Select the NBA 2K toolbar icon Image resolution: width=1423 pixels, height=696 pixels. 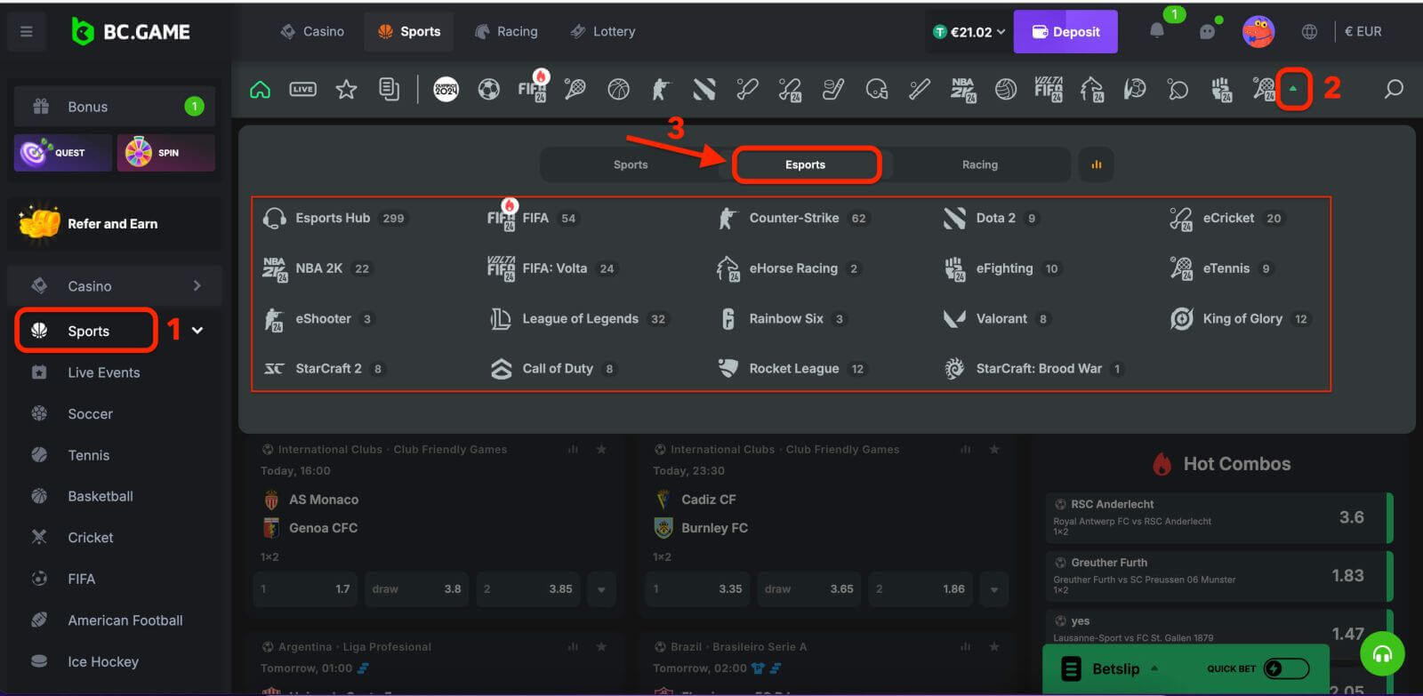pyautogui.click(x=962, y=89)
